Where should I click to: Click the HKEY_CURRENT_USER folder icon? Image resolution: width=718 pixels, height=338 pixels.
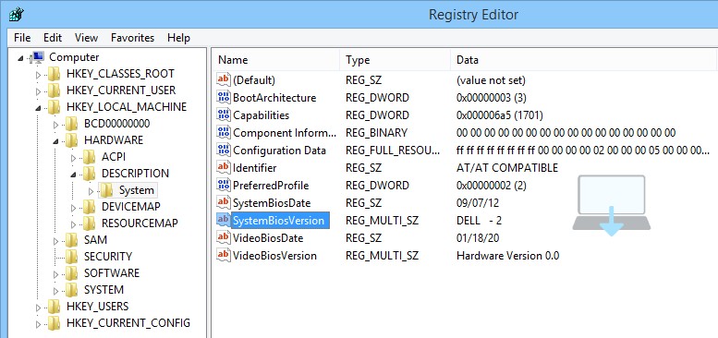tap(54, 91)
